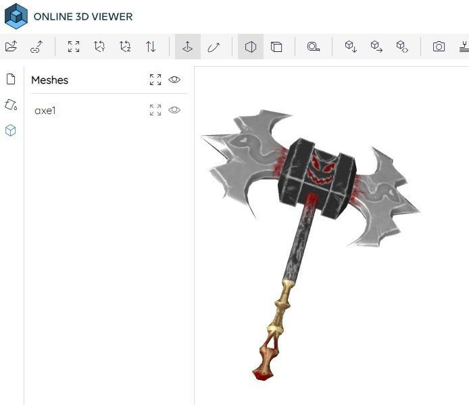Click the ONLINE 3D VIEWER title
469x405 pixels.
click(83, 17)
